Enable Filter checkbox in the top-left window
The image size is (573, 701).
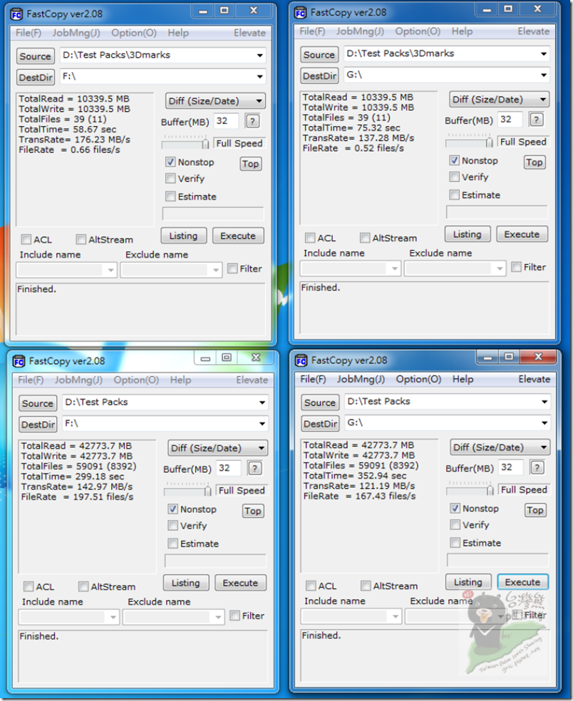click(232, 269)
